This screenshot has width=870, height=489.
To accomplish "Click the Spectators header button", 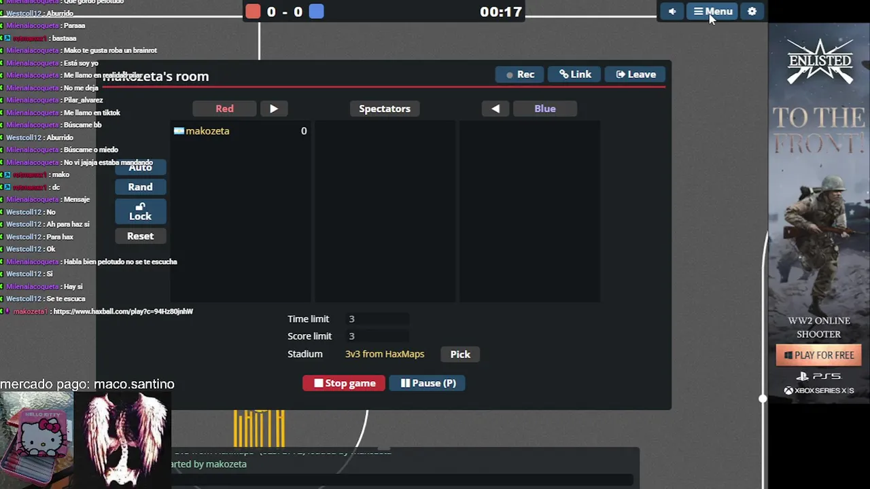I will 385,109.
